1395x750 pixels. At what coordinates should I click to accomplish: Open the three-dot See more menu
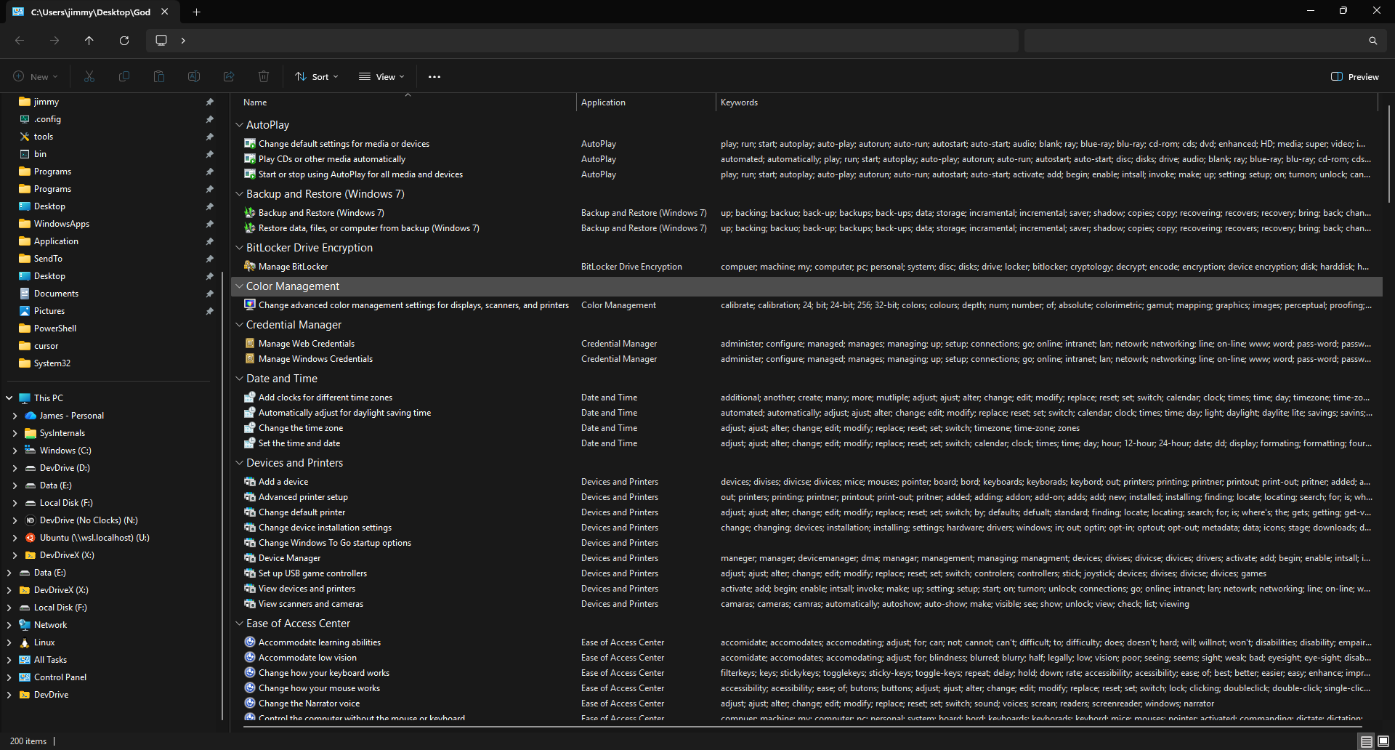coord(434,76)
